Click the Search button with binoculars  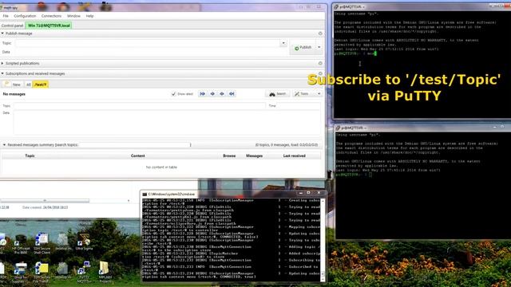(278, 94)
